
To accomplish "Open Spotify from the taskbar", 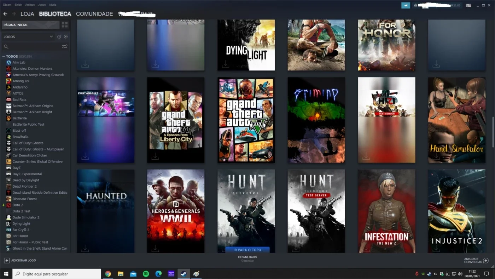I will [146, 274].
